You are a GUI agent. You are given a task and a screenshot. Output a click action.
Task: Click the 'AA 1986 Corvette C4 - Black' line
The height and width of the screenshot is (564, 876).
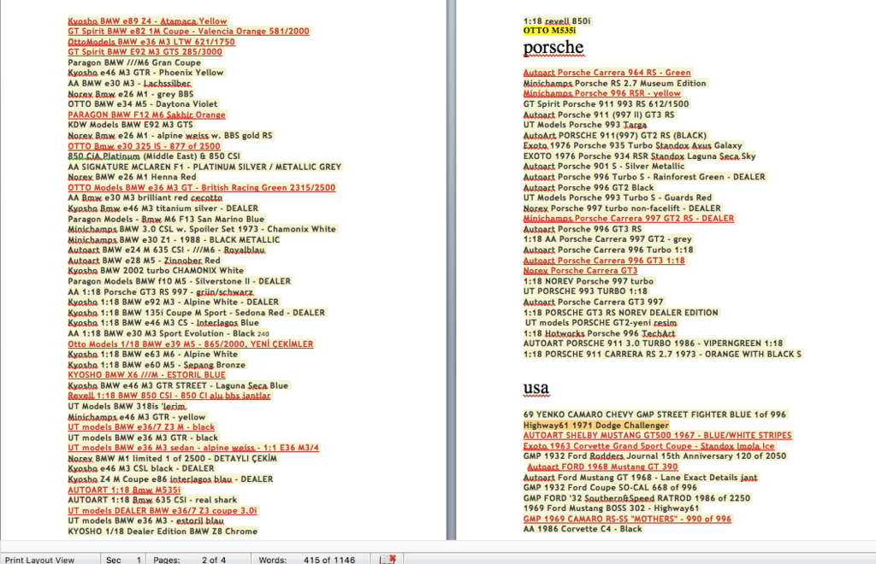[x=582, y=529]
